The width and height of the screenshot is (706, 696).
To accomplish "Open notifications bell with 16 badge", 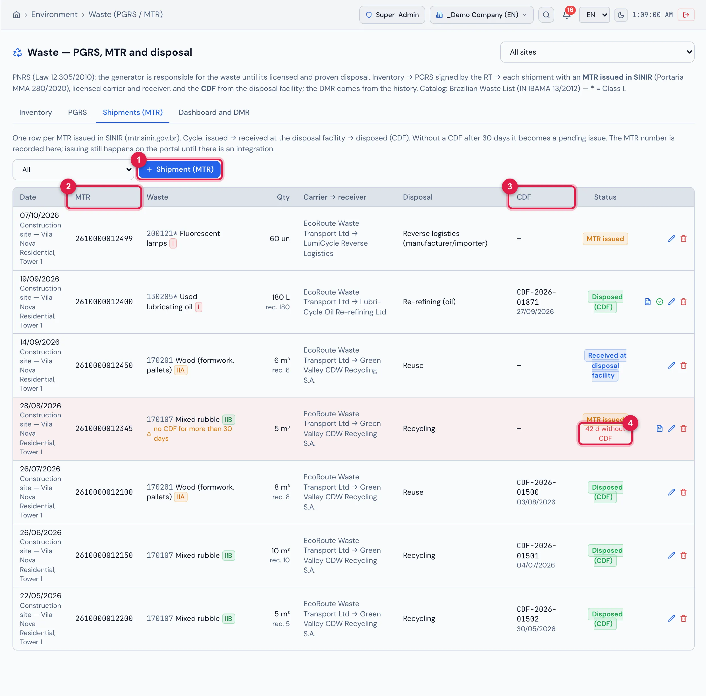I will [x=566, y=14].
